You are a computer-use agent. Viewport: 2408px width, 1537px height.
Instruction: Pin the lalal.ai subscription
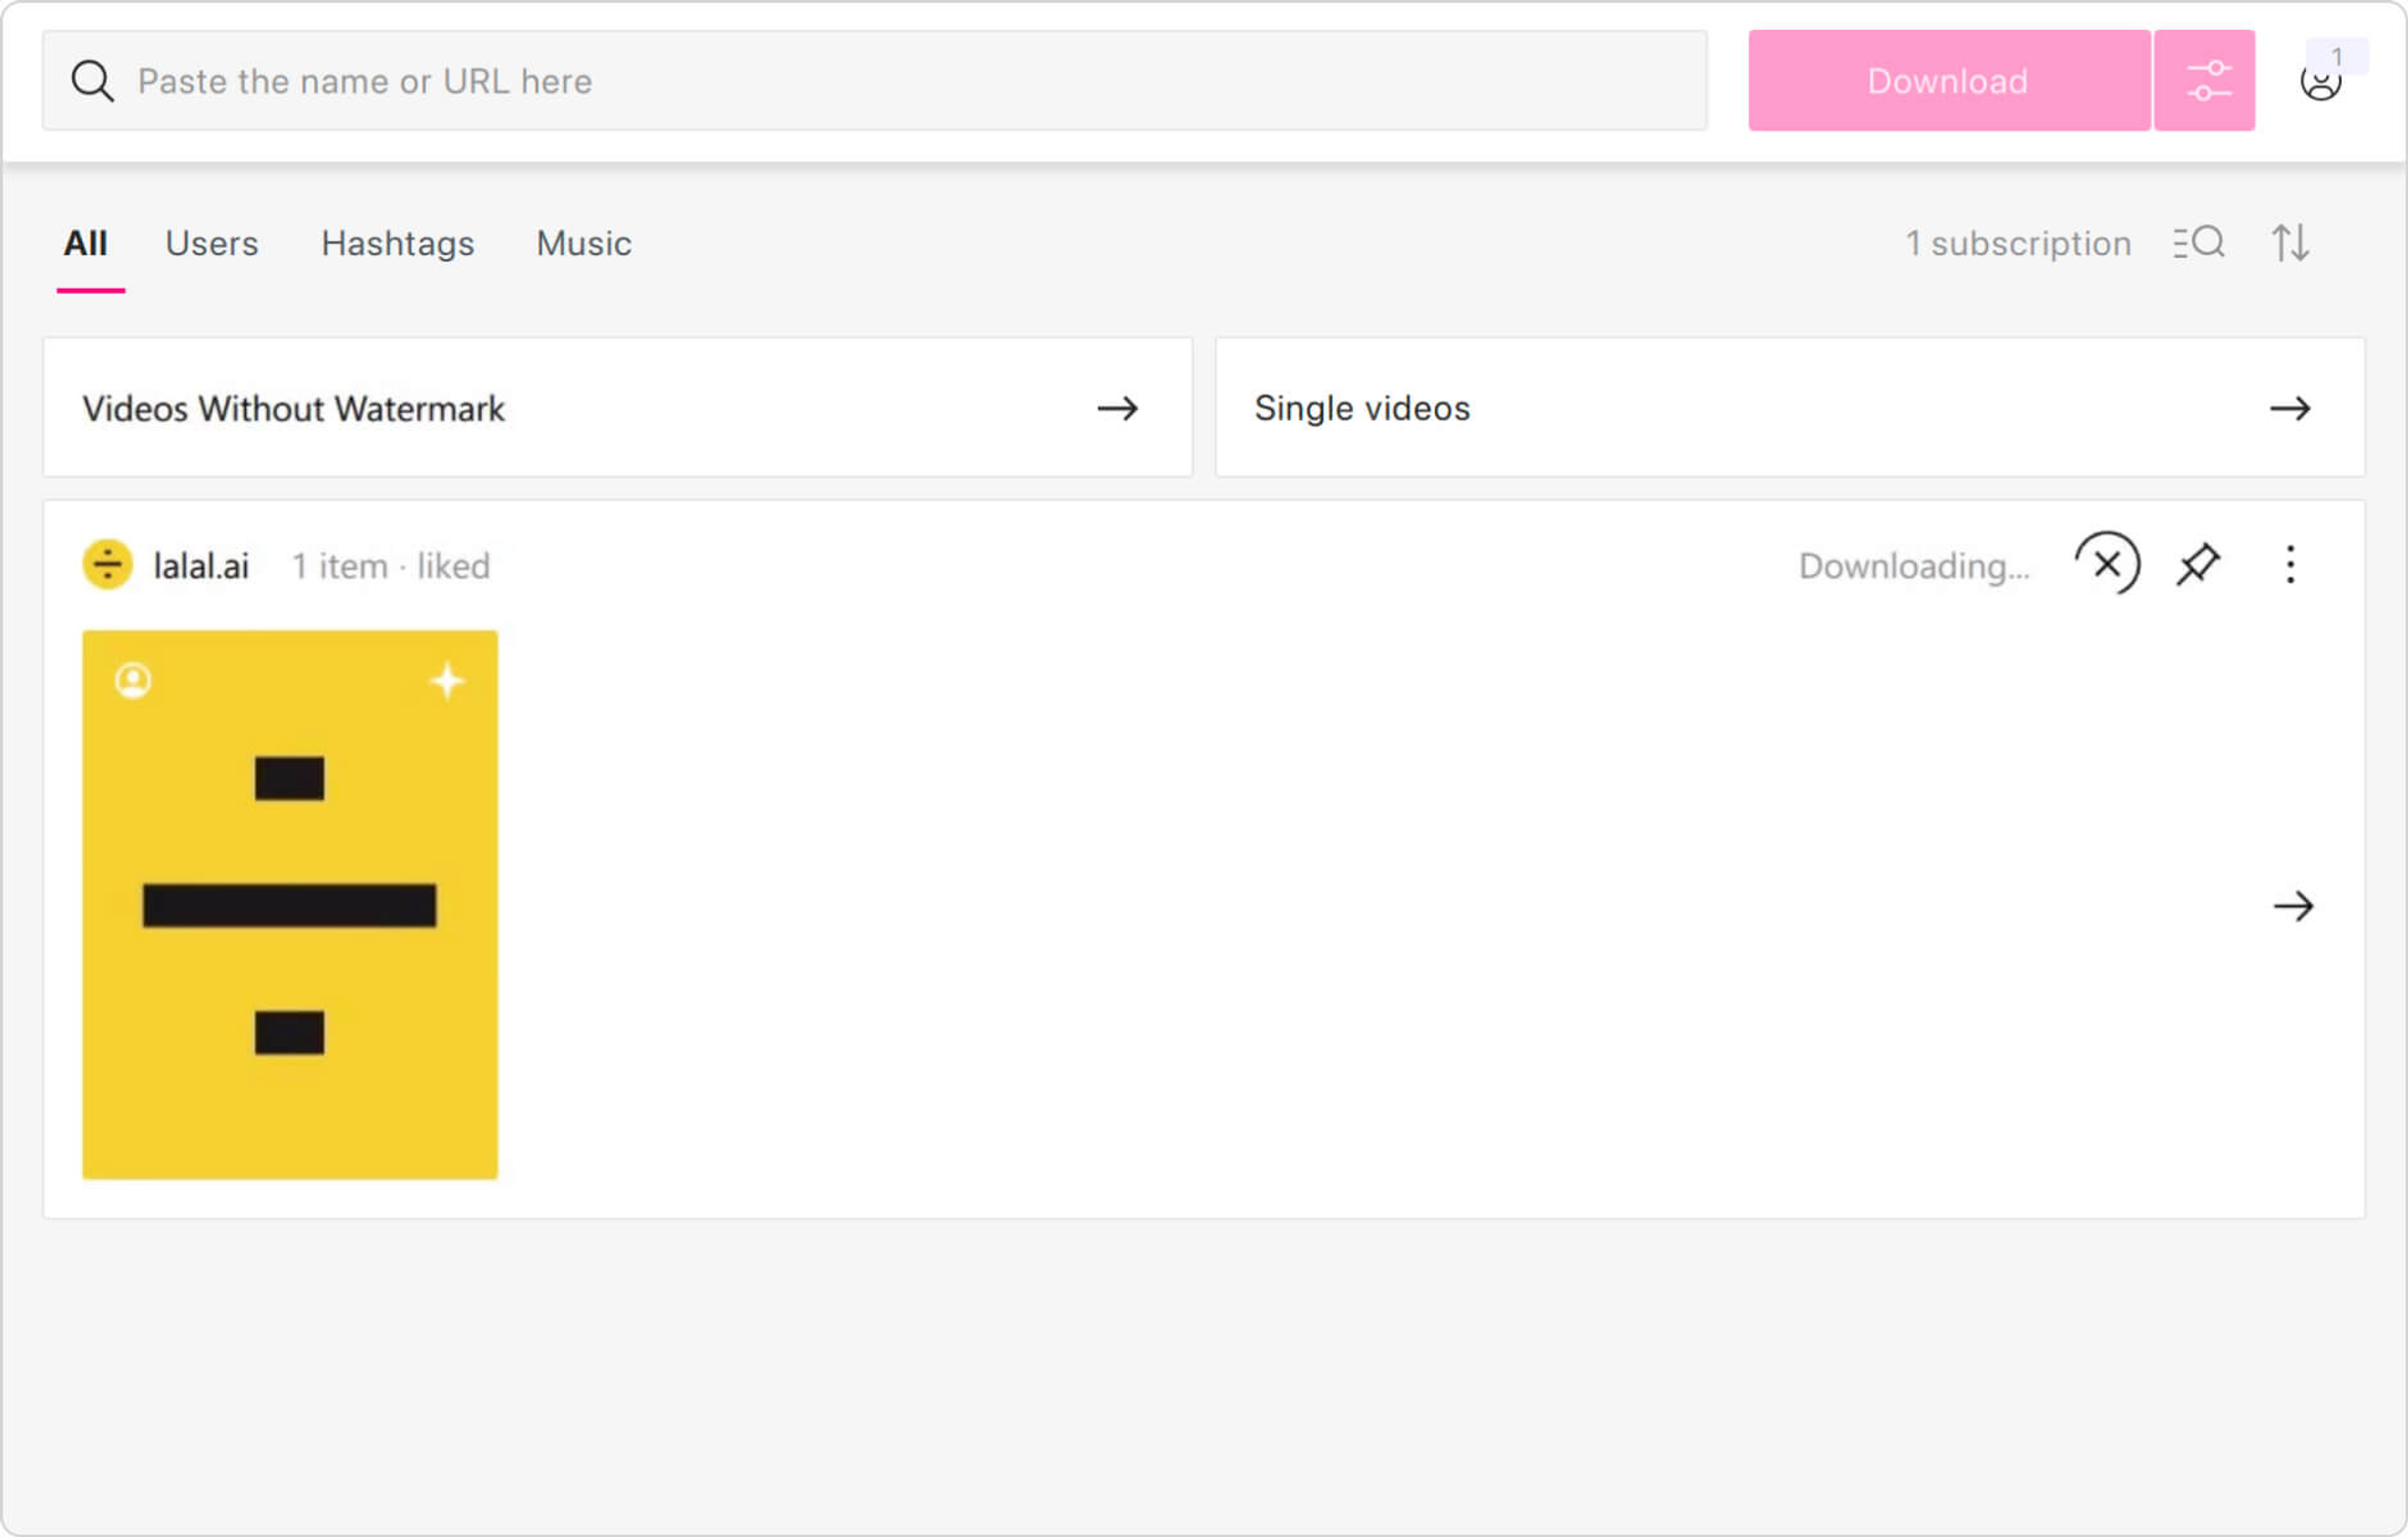pyautogui.click(x=2197, y=565)
